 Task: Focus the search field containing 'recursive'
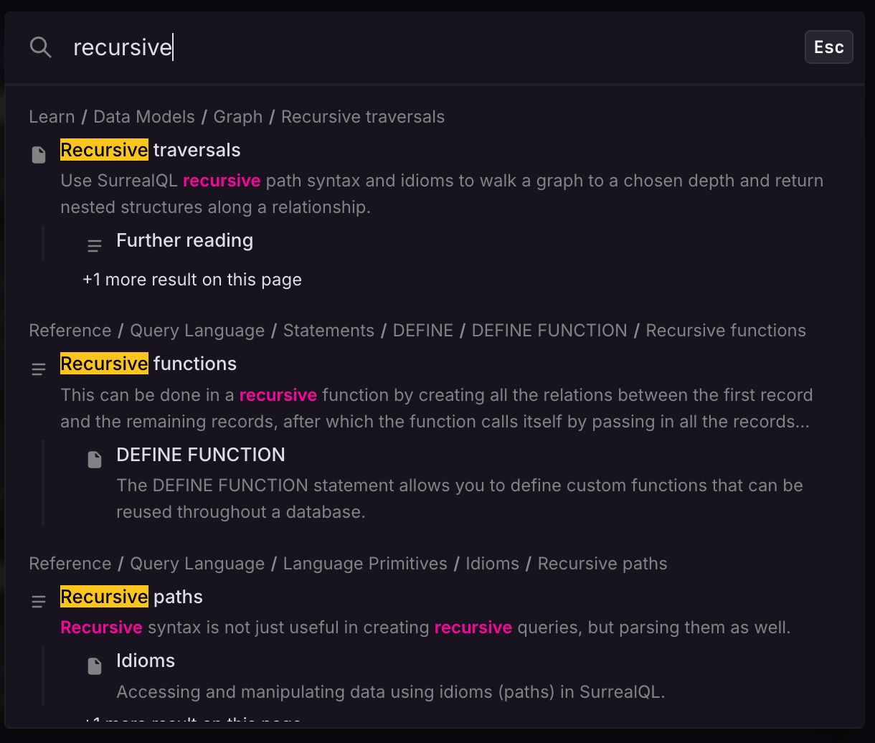[430, 48]
